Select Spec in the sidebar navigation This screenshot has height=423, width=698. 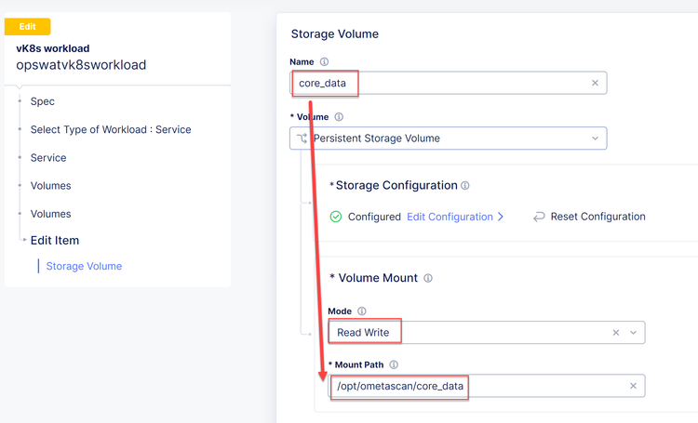(x=42, y=101)
